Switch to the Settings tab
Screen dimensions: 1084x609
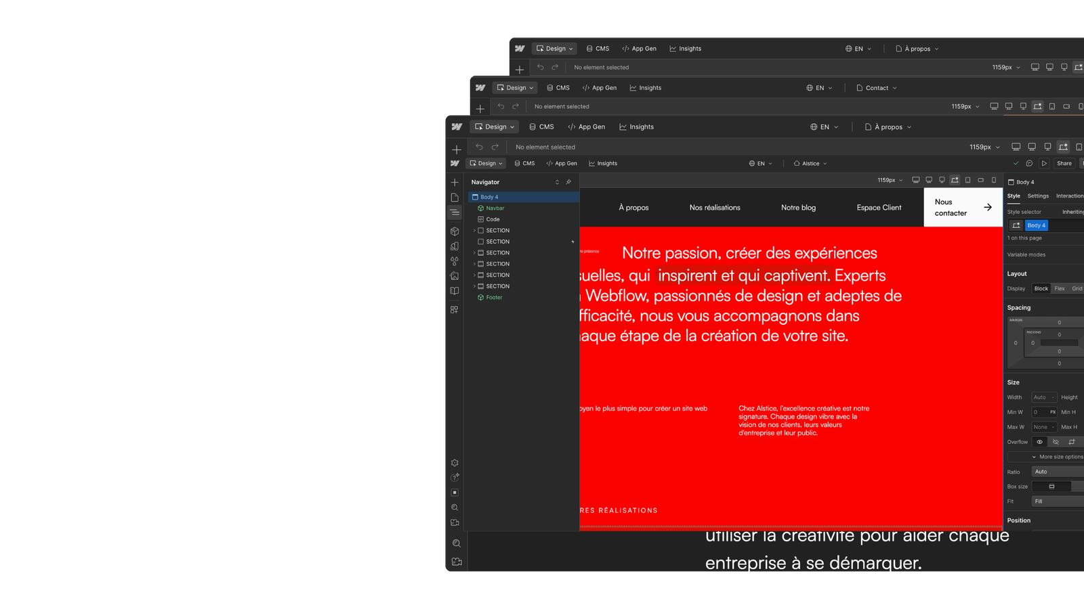(1038, 196)
